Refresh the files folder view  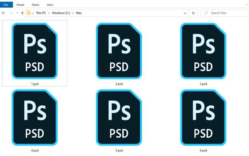coord(193,13)
